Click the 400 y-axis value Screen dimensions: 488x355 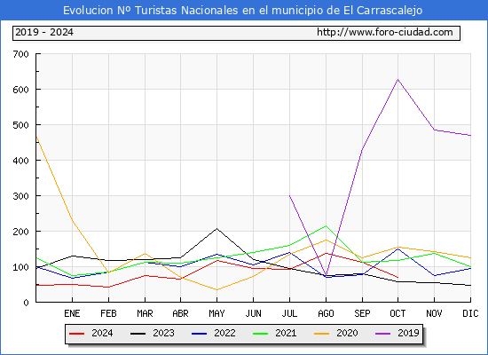click(x=21, y=161)
